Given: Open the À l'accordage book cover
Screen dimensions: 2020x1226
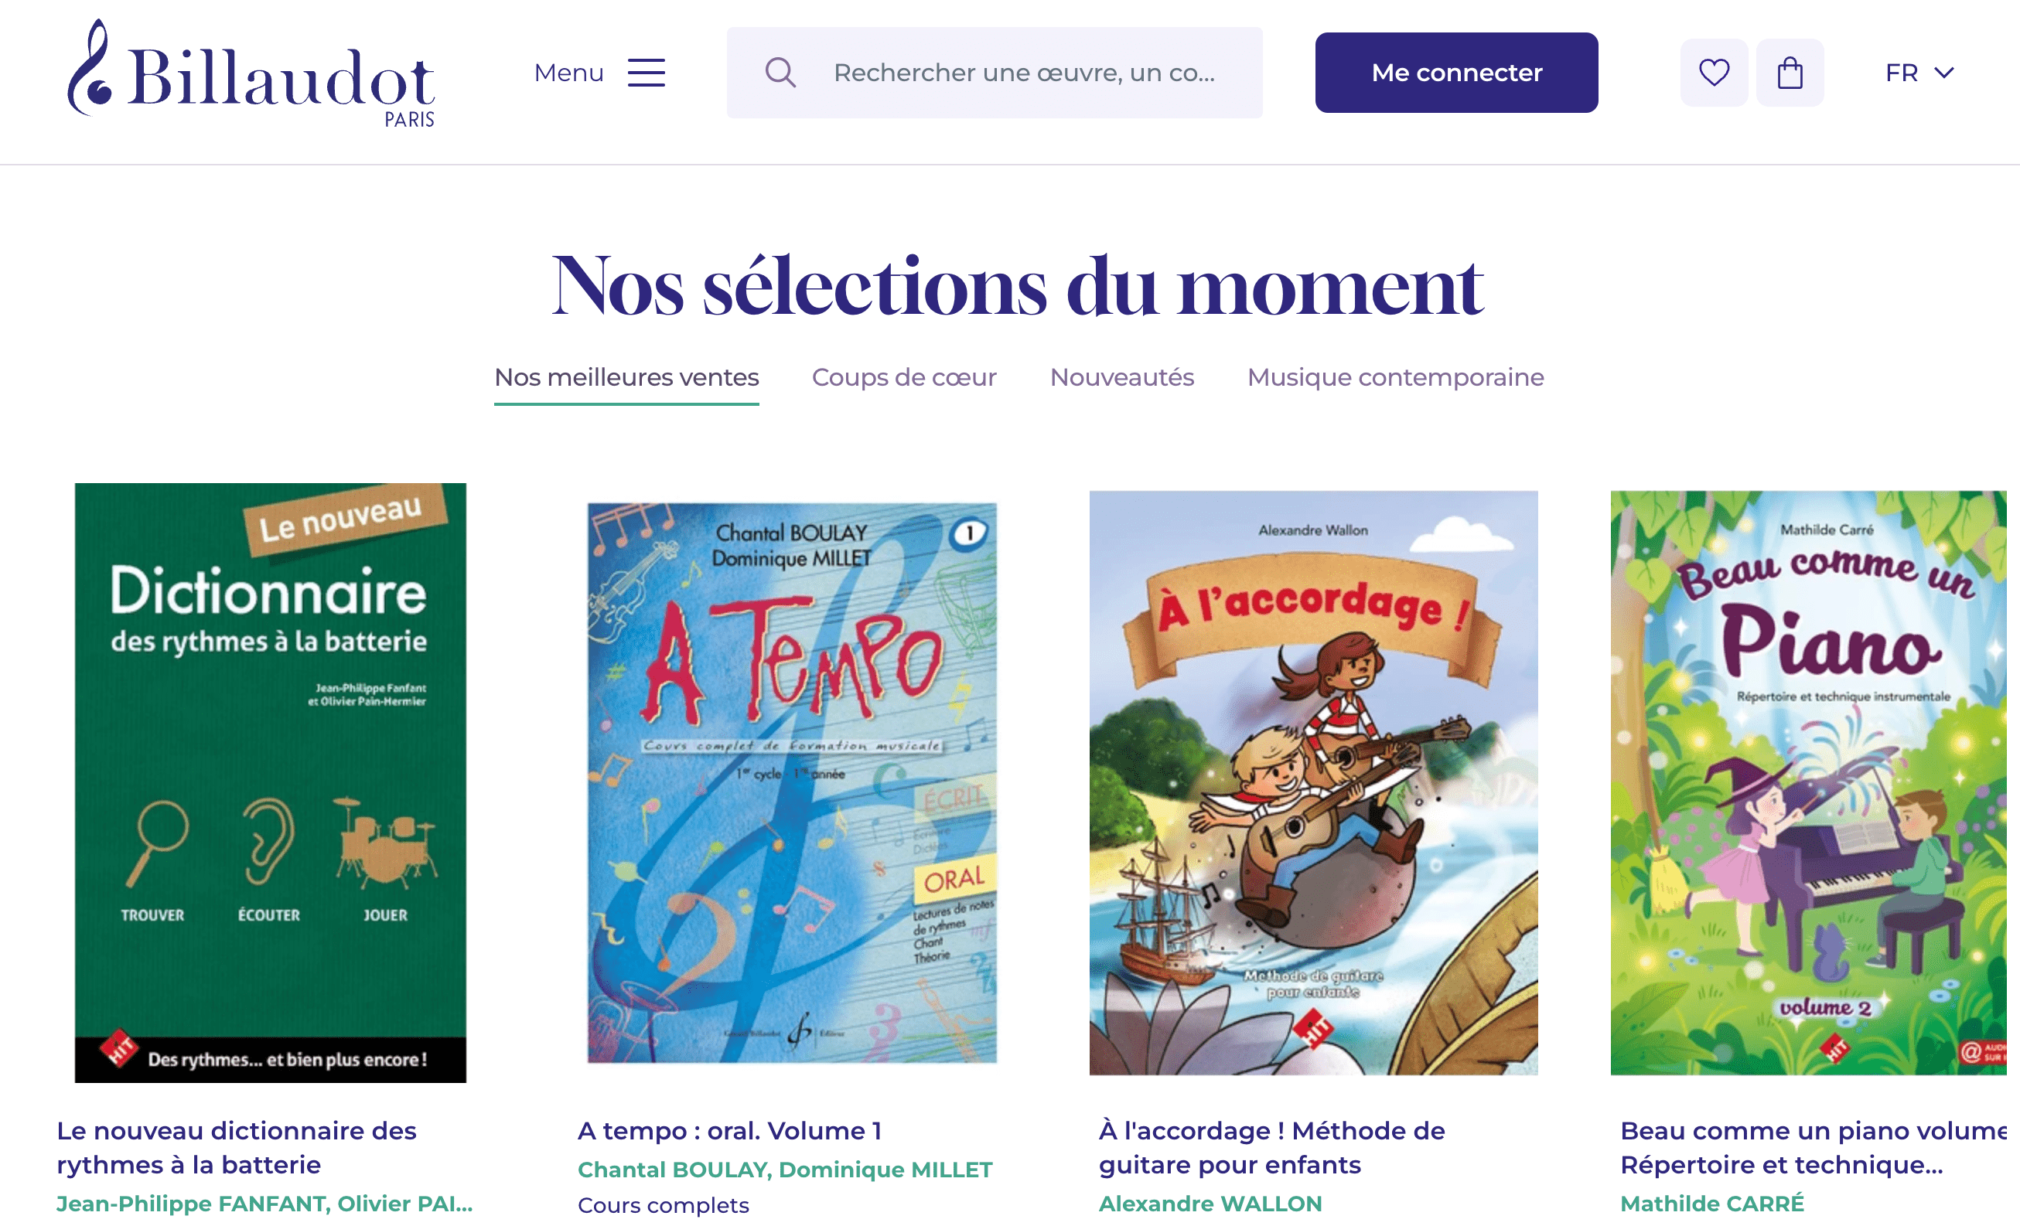Looking at the screenshot, I should (x=1313, y=782).
